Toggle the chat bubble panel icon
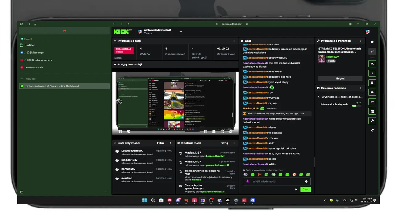The height and width of the screenshot is (222, 395). 372,92
